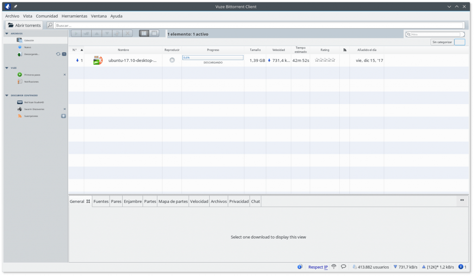Click the plus button to add a subscription

tap(63, 116)
